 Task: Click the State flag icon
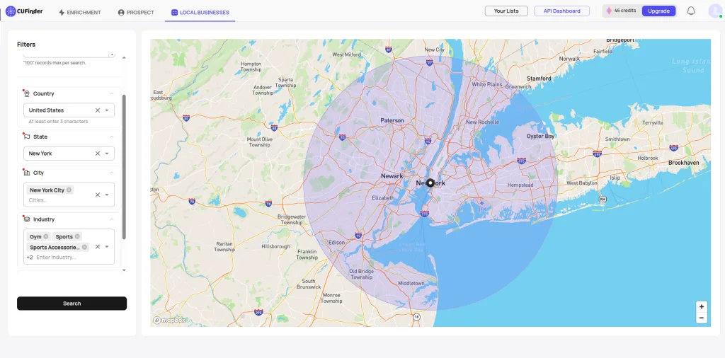point(26,137)
